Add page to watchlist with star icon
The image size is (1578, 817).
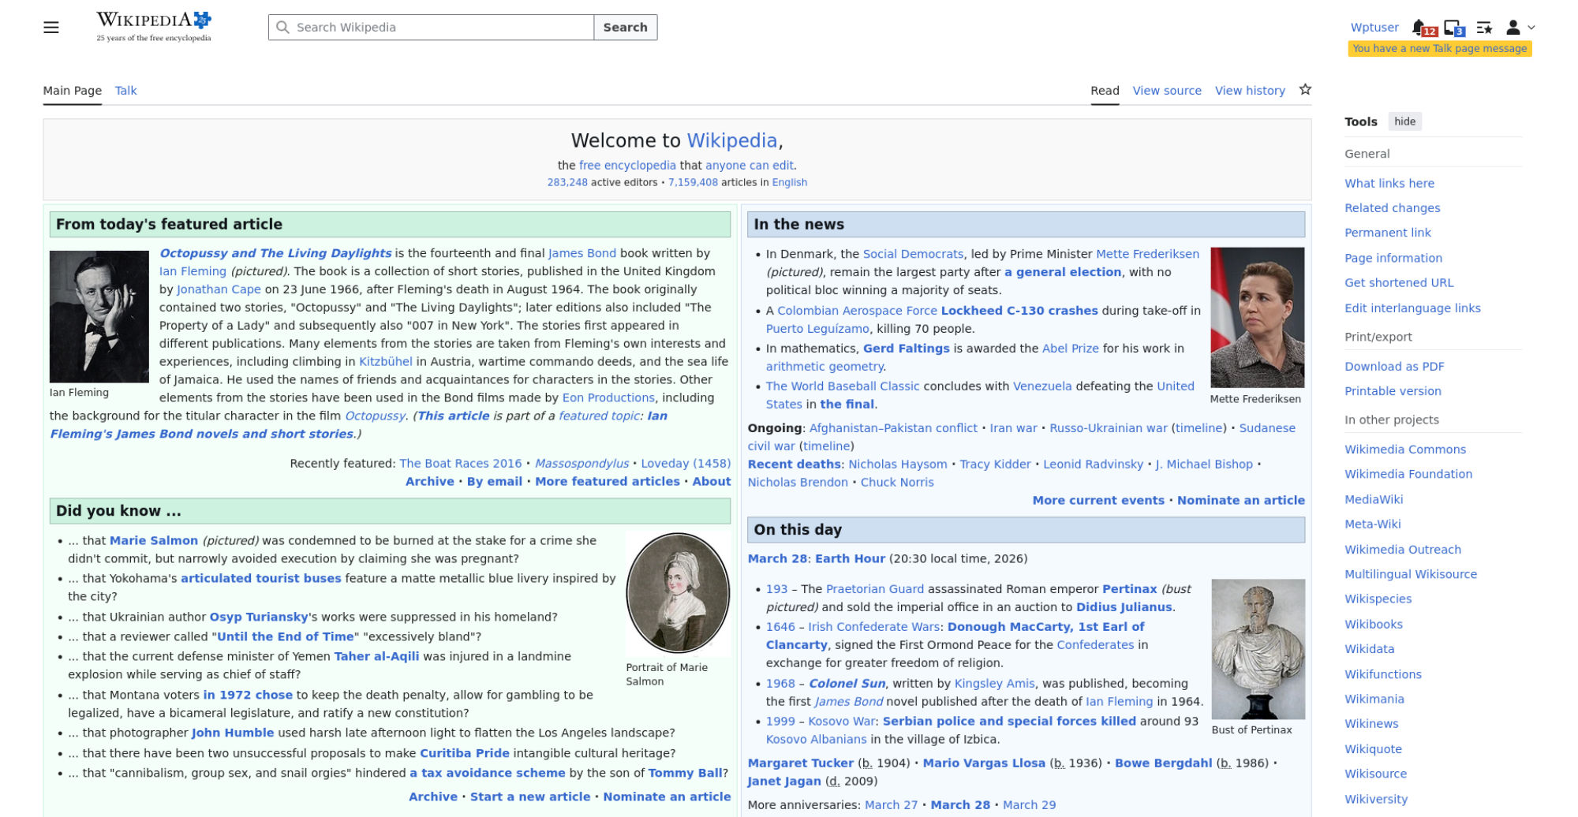(1305, 90)
